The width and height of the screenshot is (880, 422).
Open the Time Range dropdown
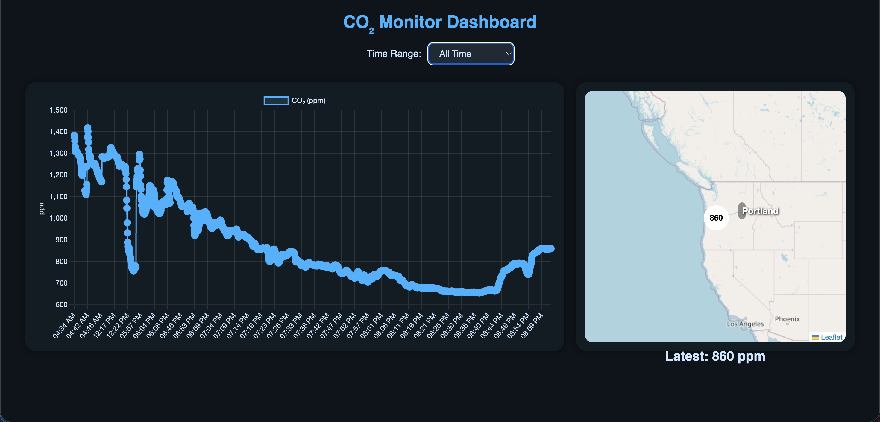click(471, 54)
